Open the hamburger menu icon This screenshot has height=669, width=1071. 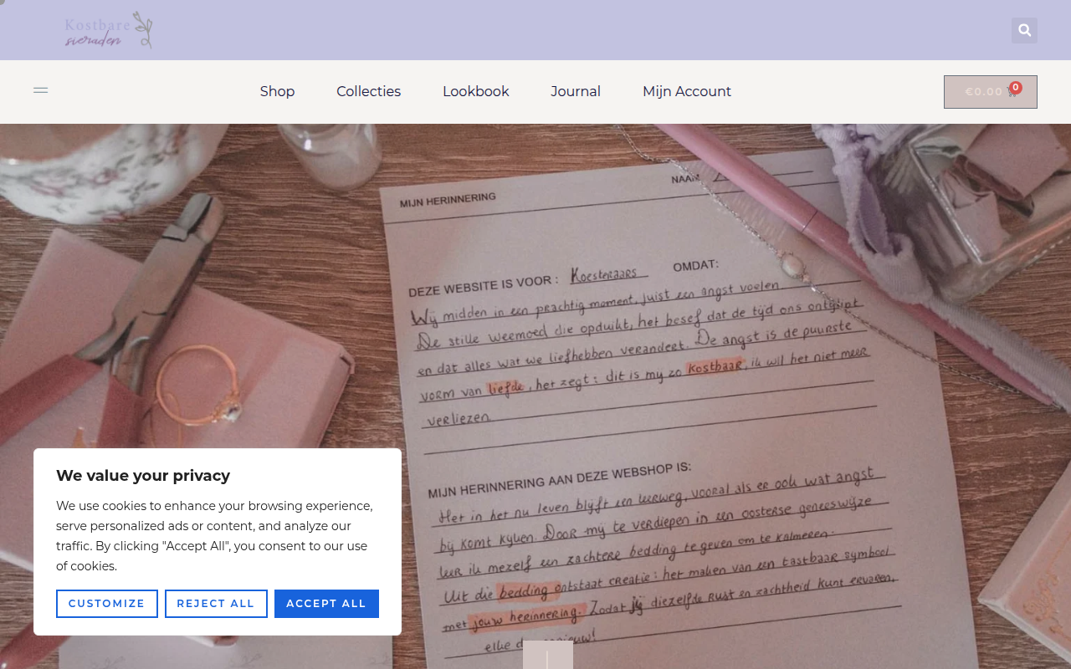point(41,90)
